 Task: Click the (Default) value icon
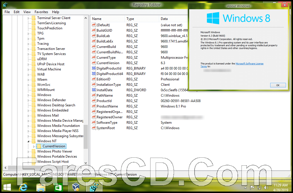pos(94,25)
